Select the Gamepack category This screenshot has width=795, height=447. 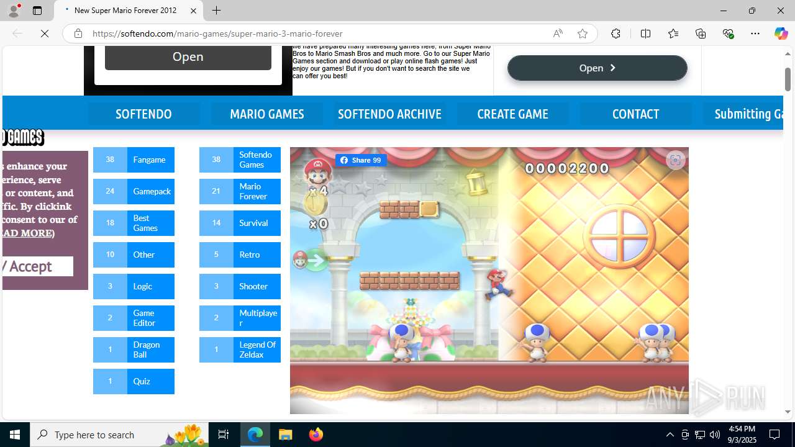134,191
